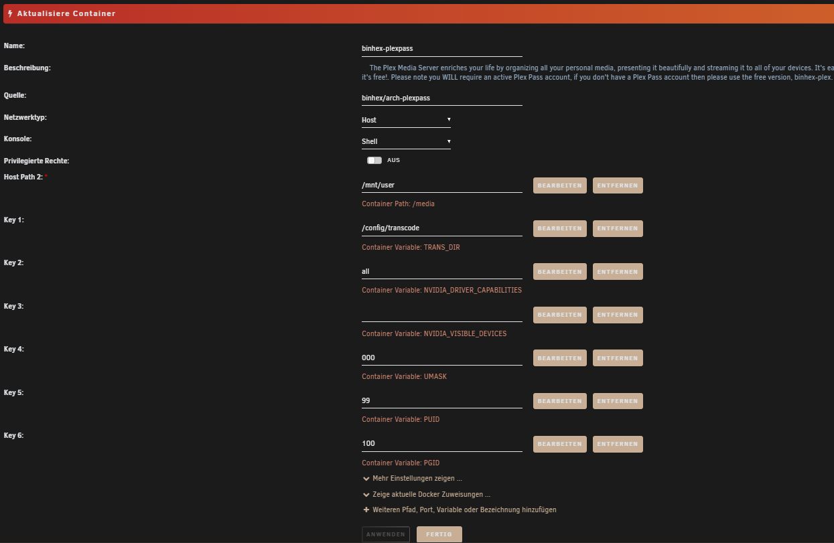Click Bearbeiten for Key 6 PGID

[560, 444]
